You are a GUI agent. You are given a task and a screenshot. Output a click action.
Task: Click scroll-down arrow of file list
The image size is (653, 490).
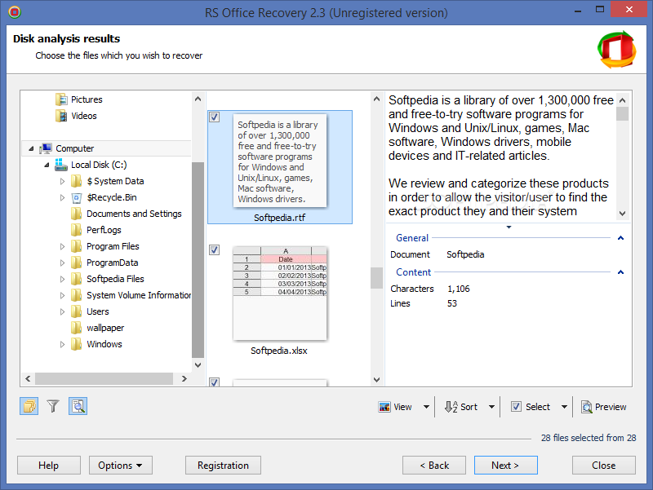pos(376,379)
